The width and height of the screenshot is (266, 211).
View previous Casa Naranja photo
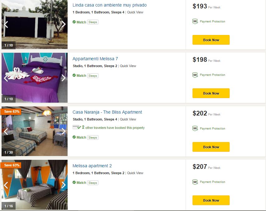click(6, 131)
